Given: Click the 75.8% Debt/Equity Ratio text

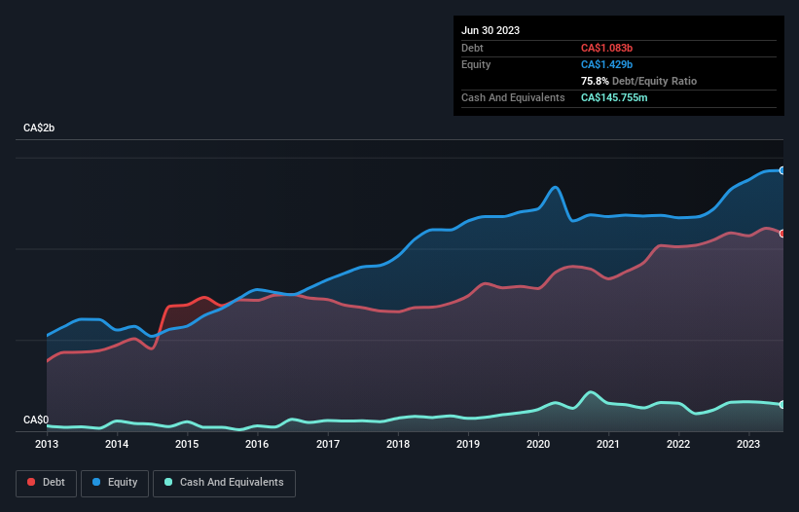Looking at the screenshot, I should pos(638,81).
